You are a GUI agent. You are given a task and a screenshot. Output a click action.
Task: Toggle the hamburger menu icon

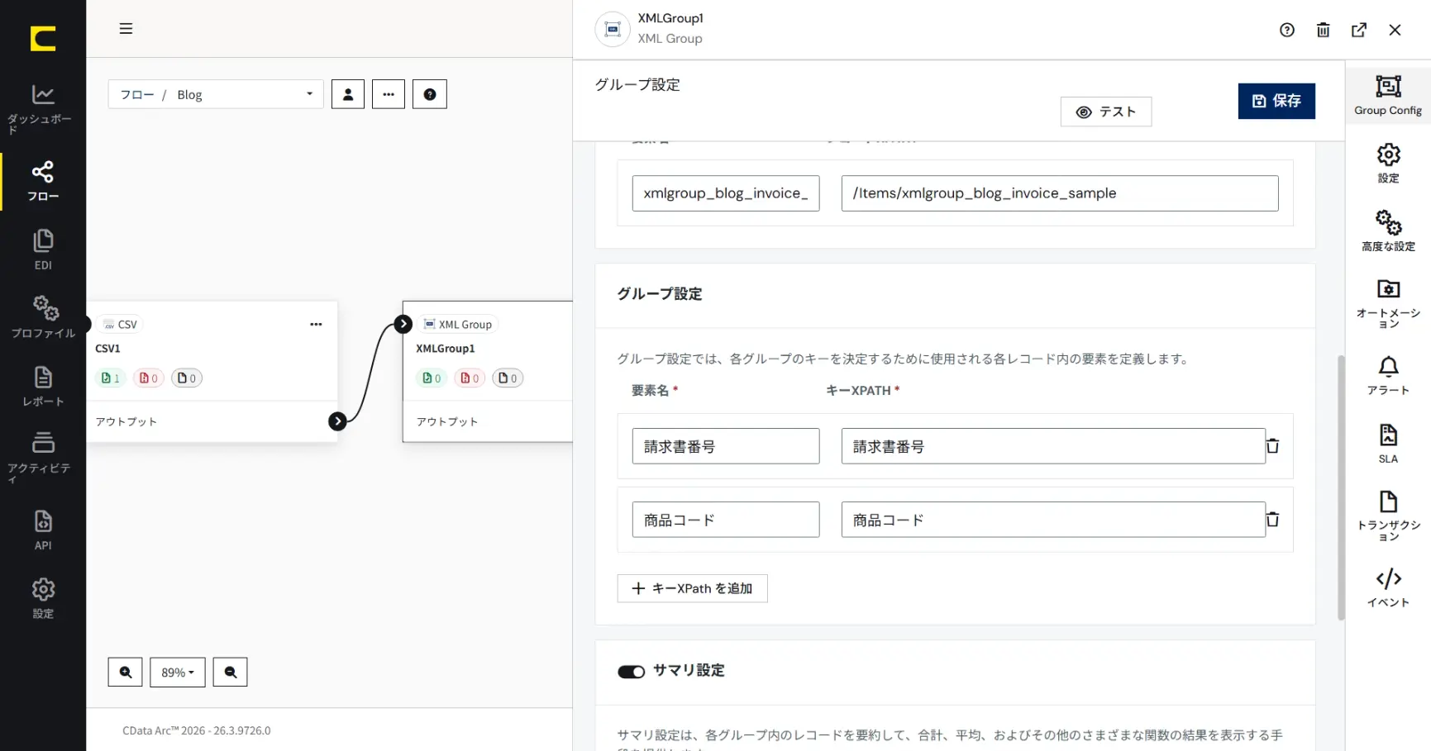click(126, 29)
